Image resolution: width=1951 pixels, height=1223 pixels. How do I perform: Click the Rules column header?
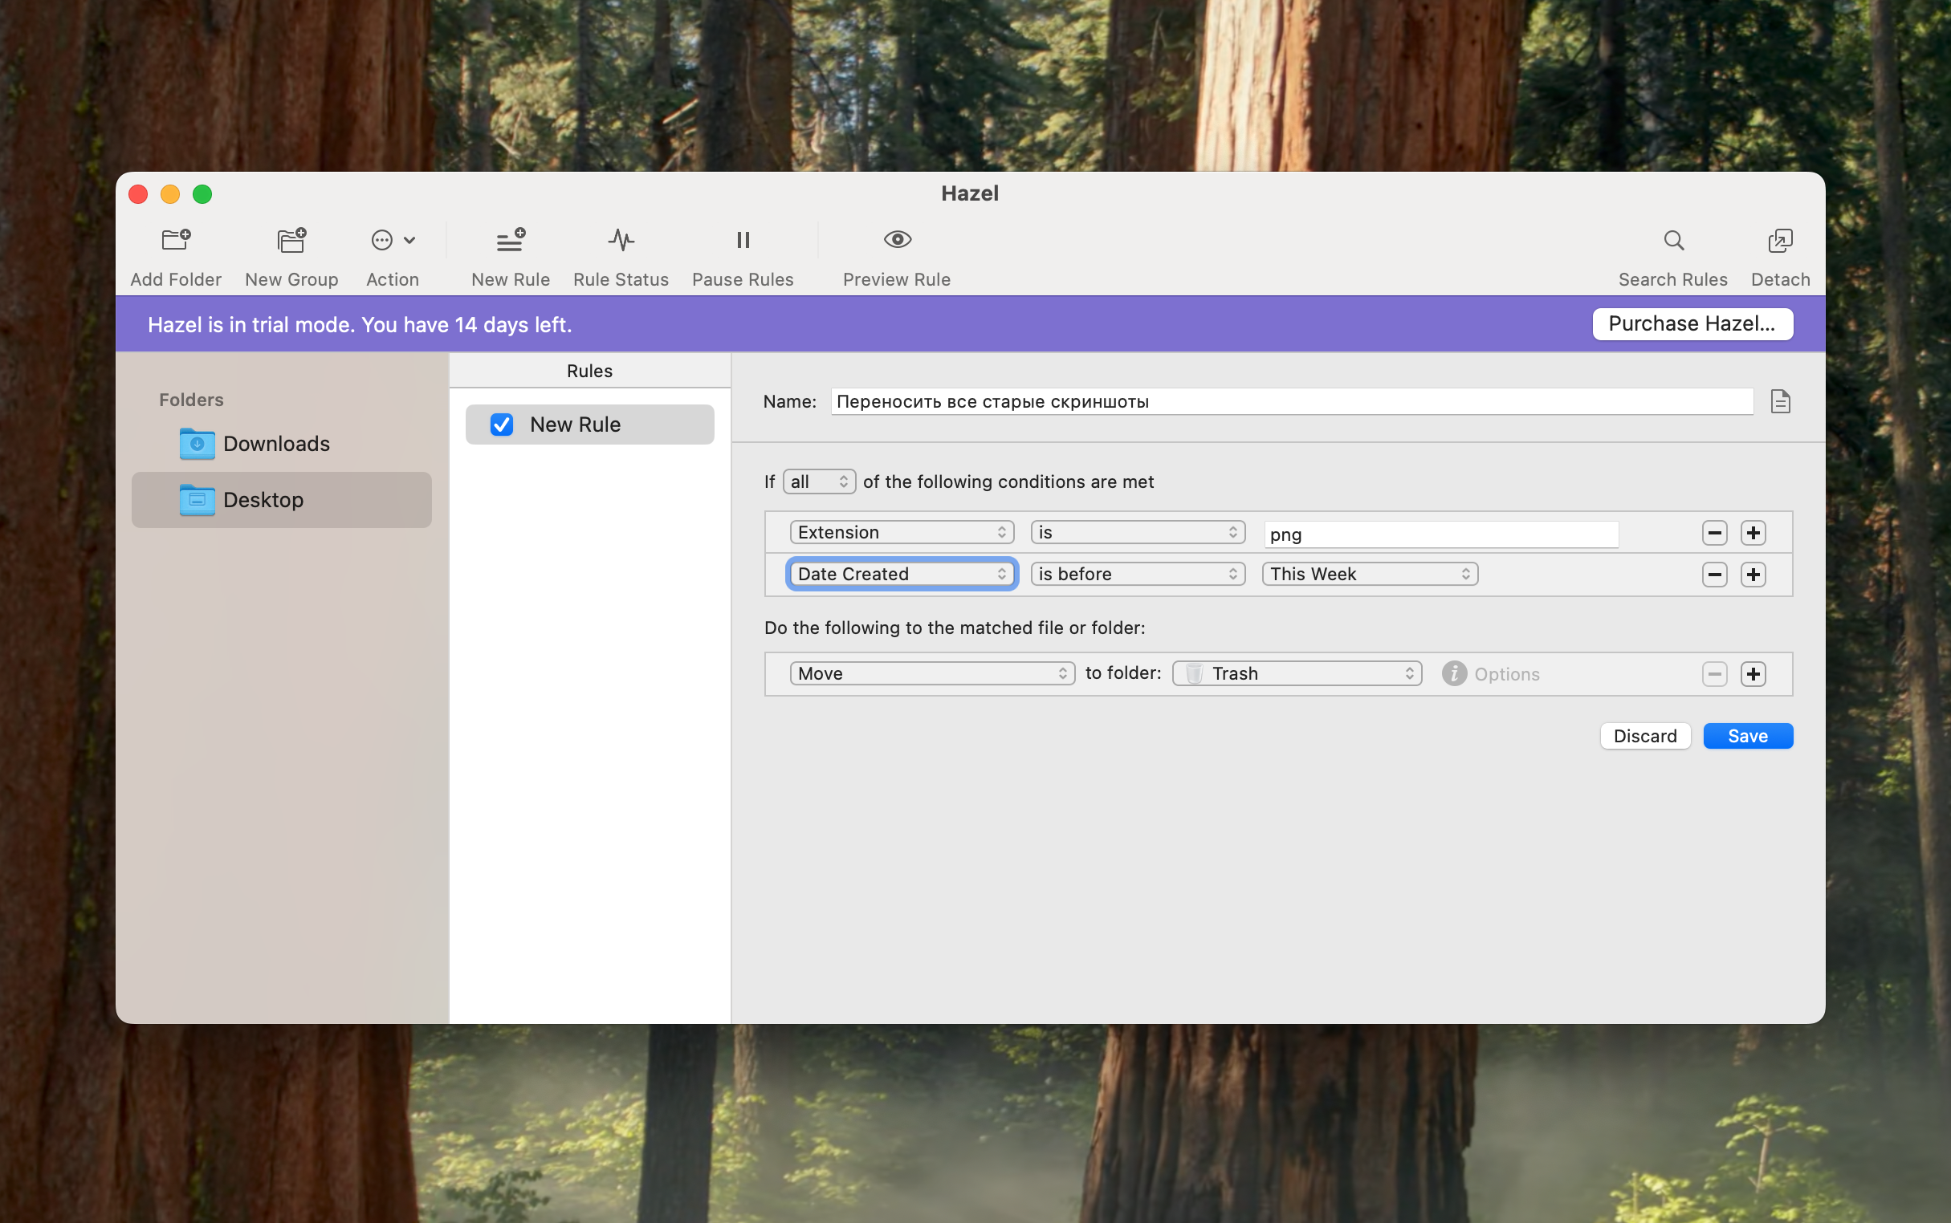pyautogui.click(x=590, y=372)
